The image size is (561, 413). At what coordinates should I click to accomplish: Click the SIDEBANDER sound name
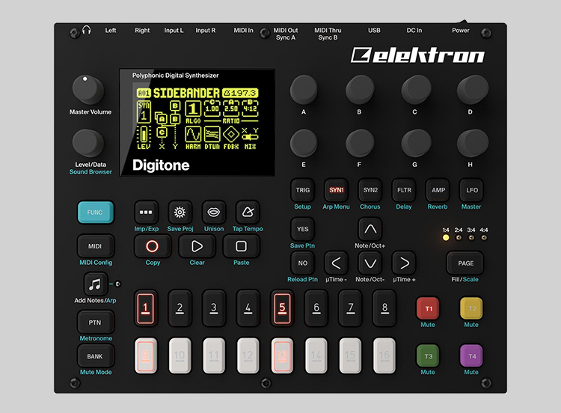(x=186, y=93)
